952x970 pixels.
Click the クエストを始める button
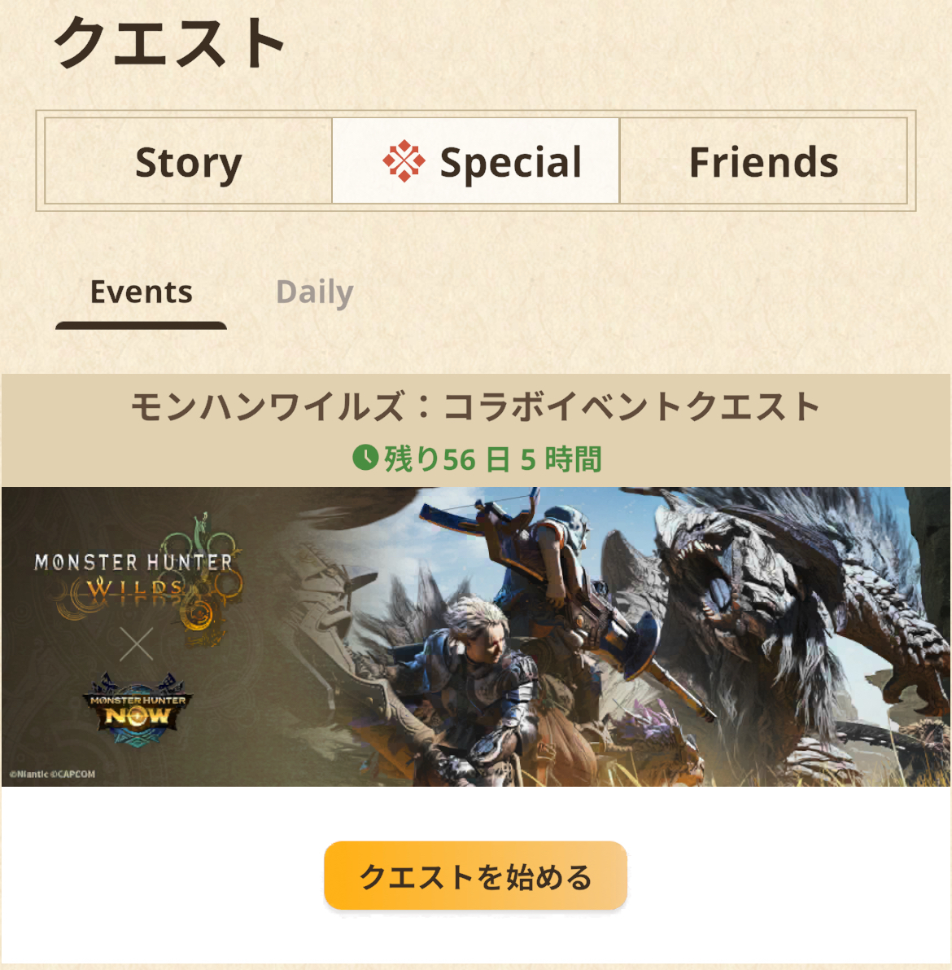475,876
